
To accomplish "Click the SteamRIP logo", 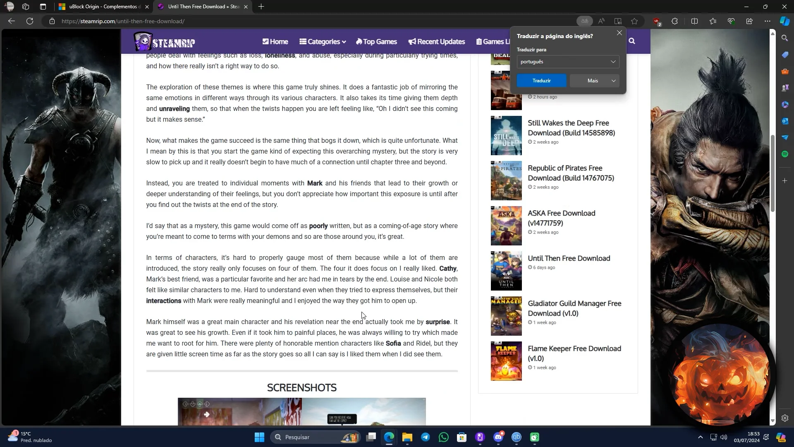I will point(164,41).
